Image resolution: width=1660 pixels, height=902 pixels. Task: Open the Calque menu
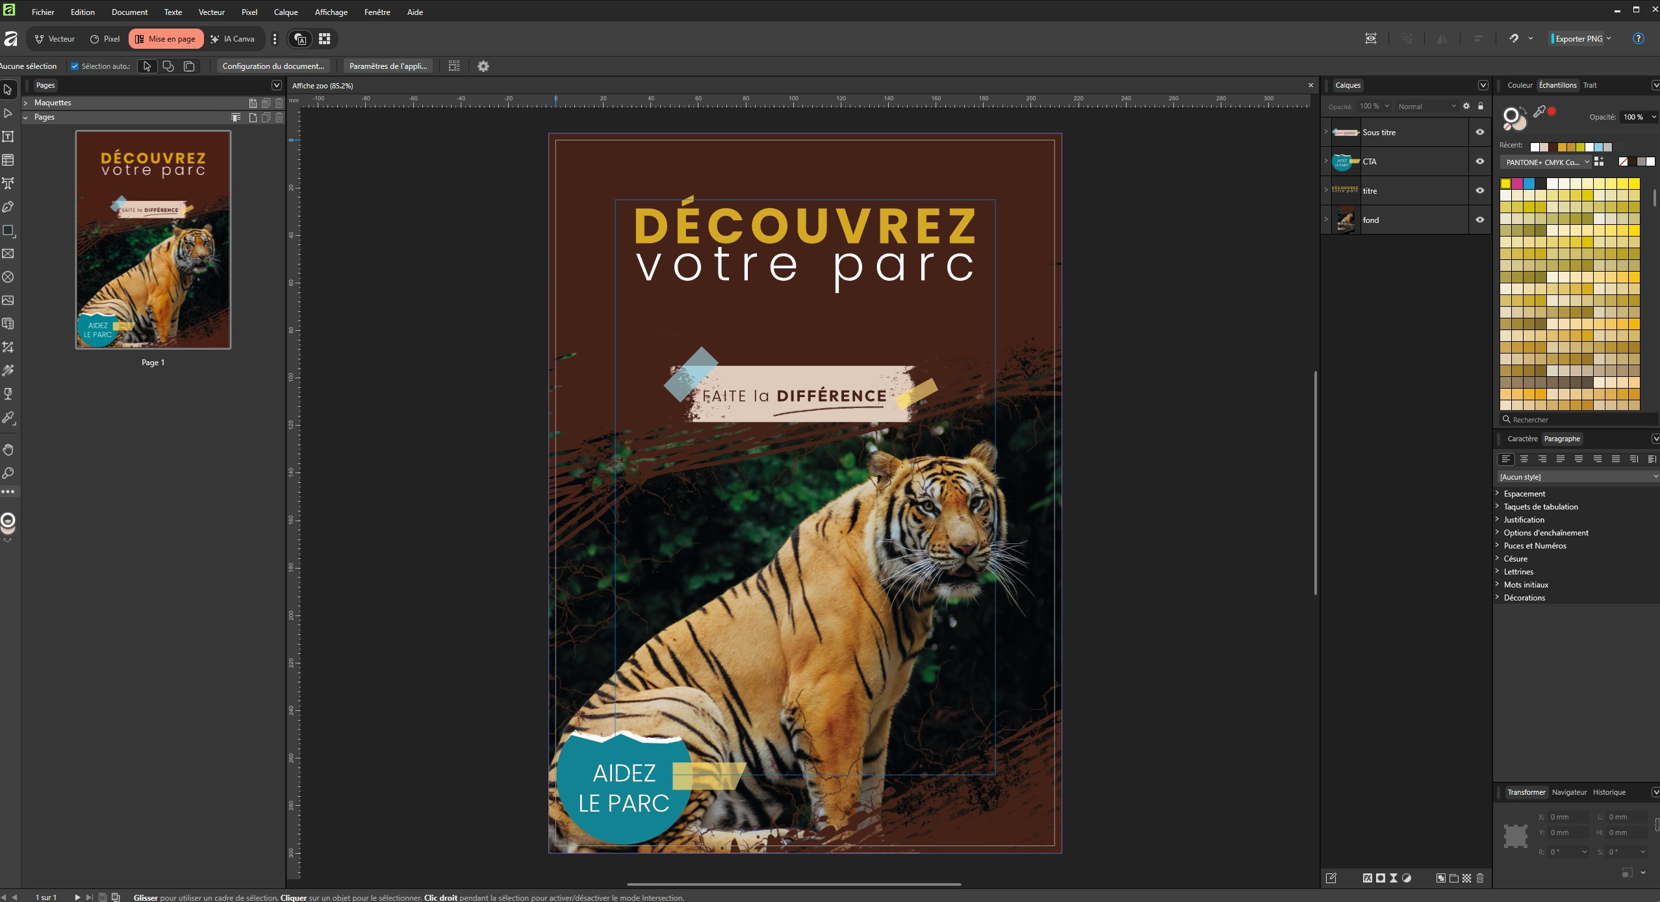point(285,12)
